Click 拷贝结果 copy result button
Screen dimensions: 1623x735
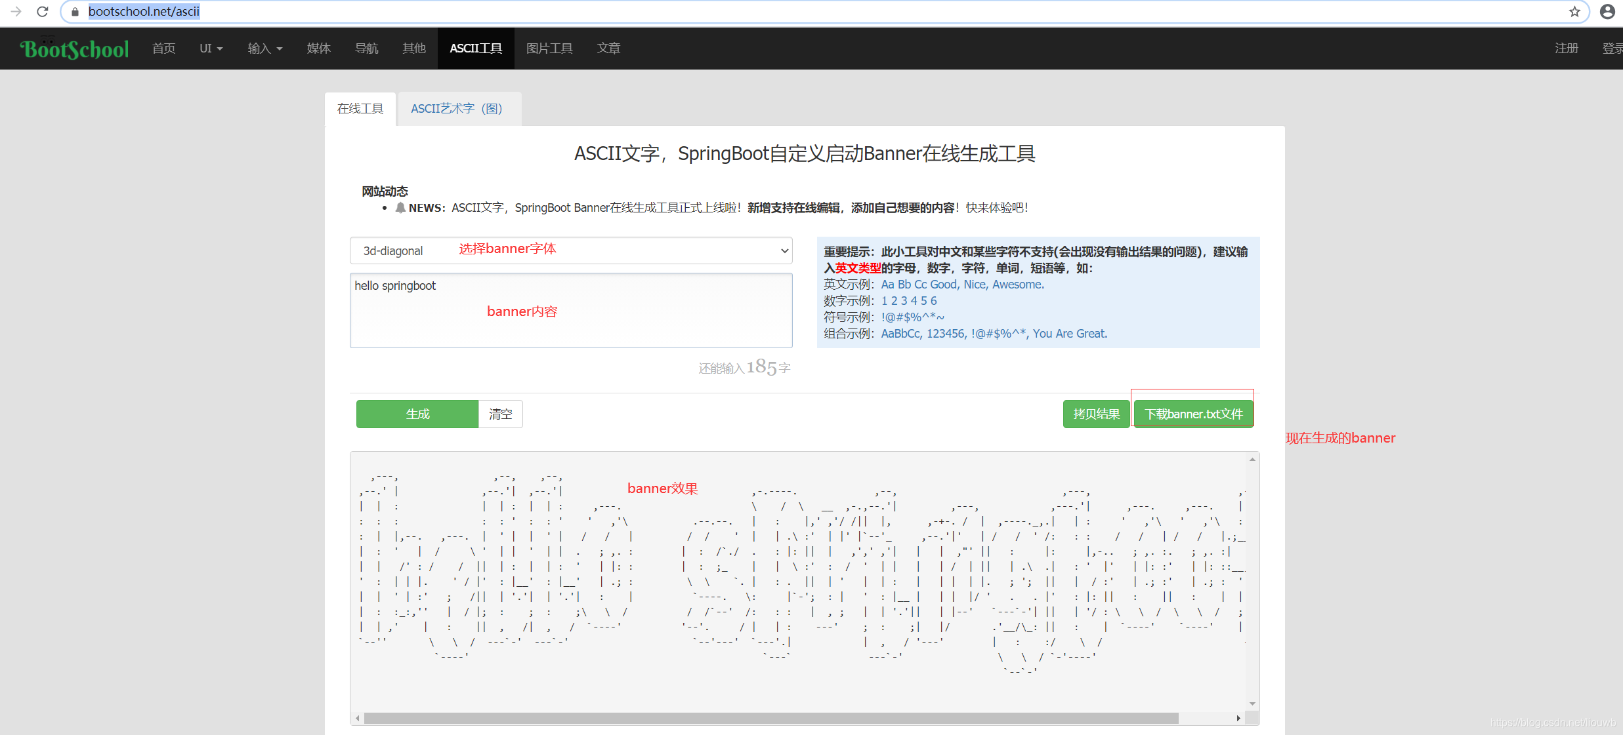1096,414
